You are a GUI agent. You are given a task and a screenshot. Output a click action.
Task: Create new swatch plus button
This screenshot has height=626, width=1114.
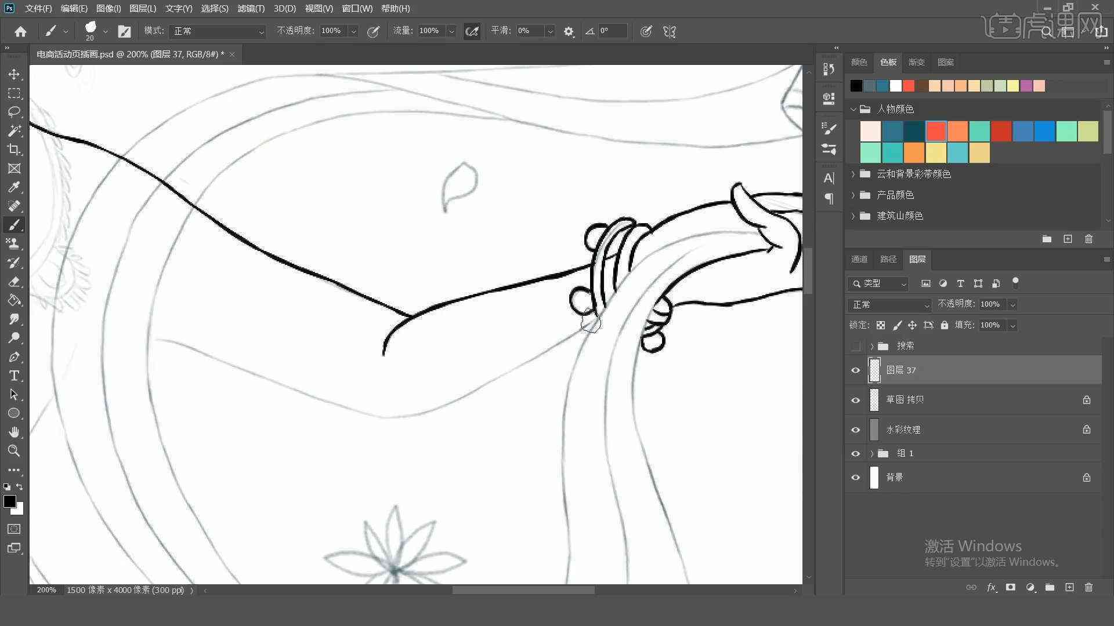1068,239
